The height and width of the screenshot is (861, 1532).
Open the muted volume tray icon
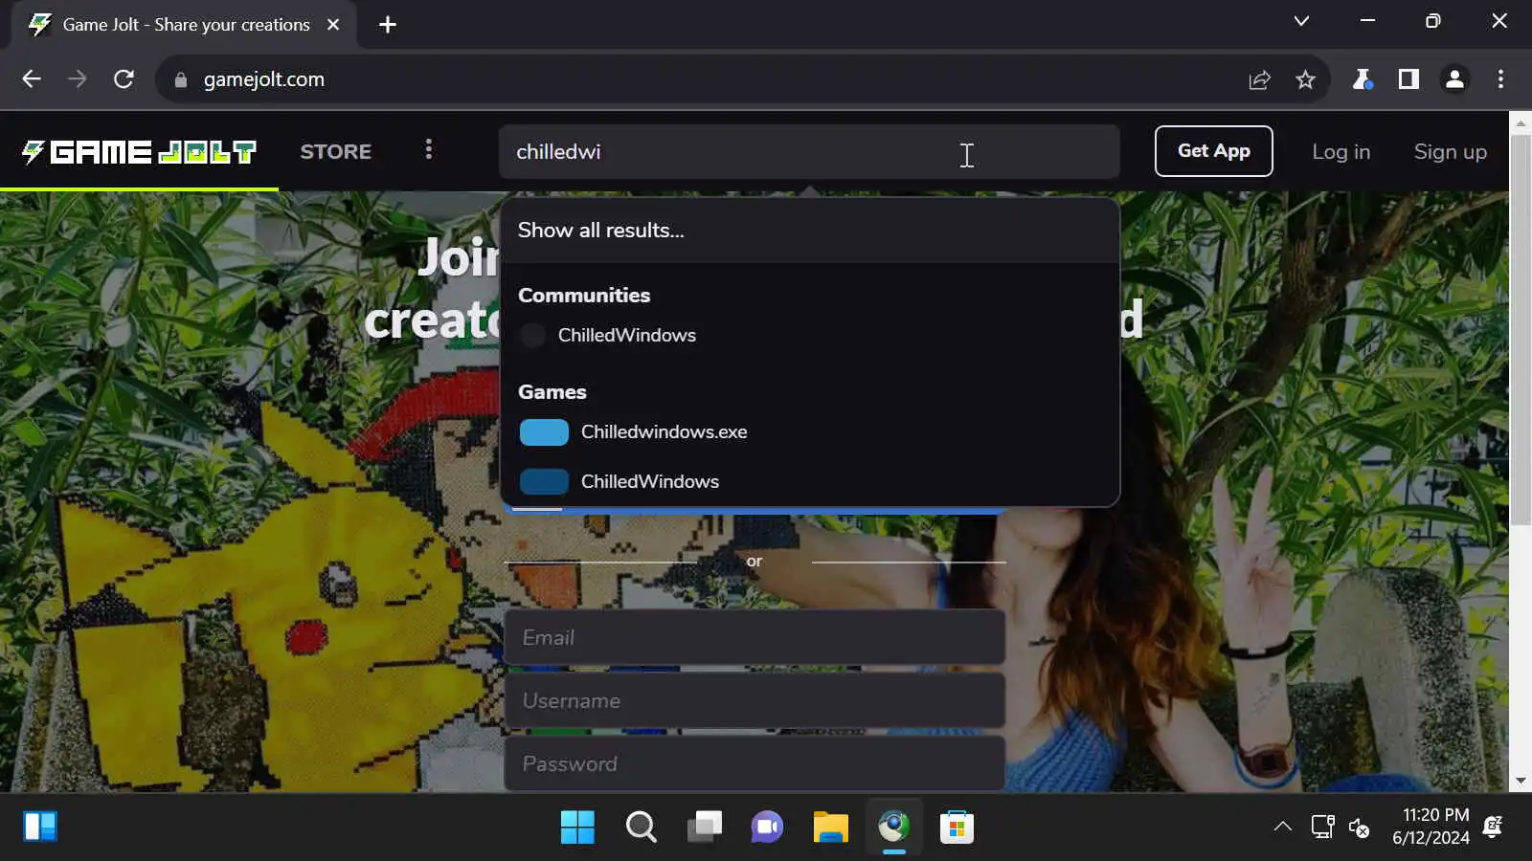[1359, 827]
